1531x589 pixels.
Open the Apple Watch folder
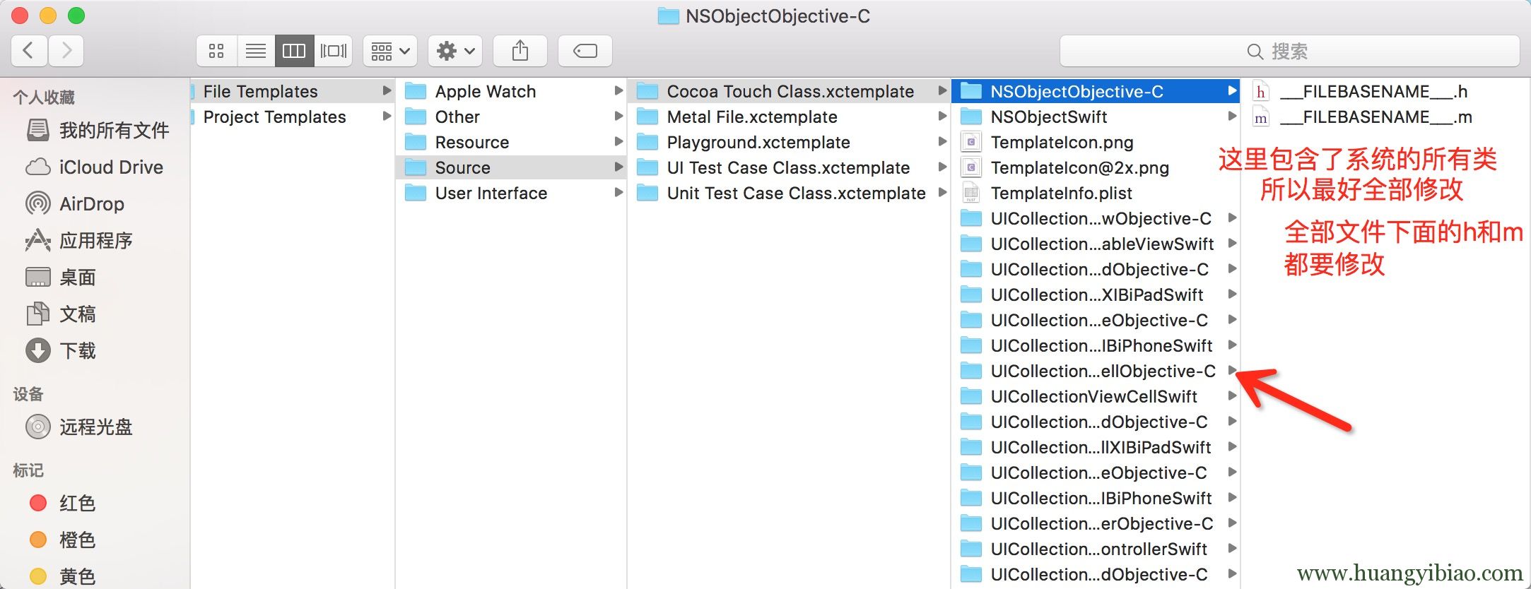511,92
